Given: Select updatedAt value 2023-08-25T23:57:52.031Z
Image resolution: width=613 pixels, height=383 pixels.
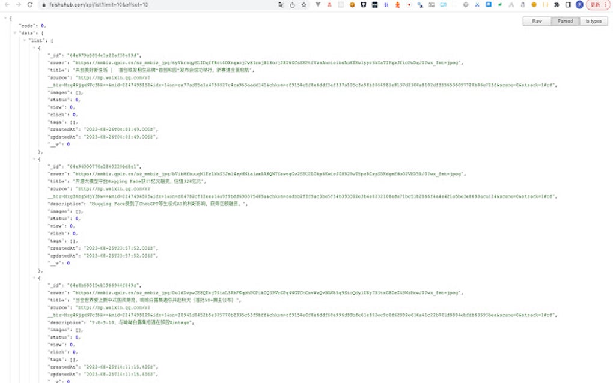Looking at the screenshot, I should point(120,255).
